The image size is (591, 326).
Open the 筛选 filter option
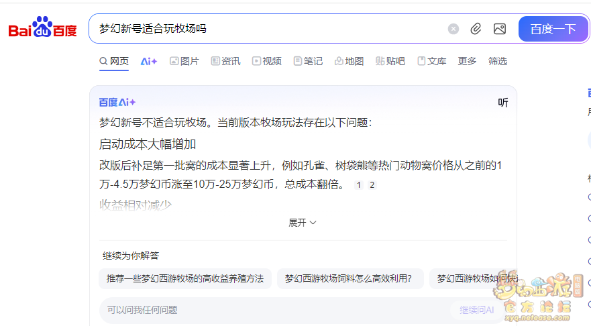tap(498, 61)
